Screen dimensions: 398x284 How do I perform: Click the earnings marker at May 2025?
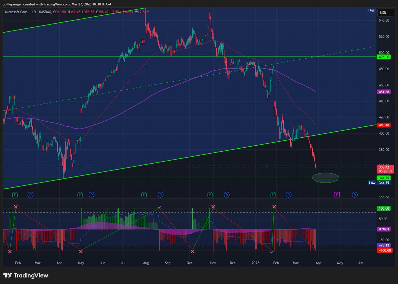[x=80, y=194]
